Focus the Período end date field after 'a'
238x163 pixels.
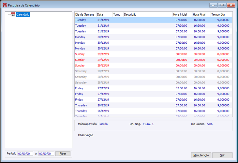point(46,154)
